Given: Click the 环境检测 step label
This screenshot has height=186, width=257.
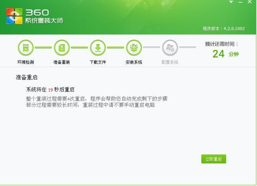Looking at the screenshot, I should (26, 62).
